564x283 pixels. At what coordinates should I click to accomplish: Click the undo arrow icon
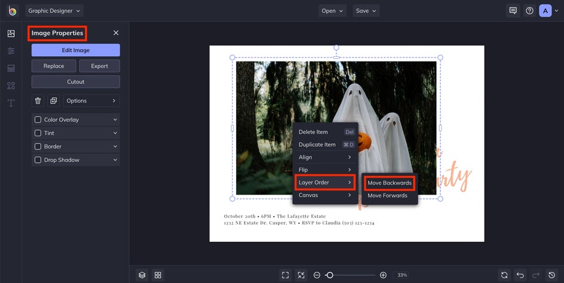(520, 275)
